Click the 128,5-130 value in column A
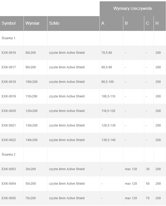 point(108,125)
